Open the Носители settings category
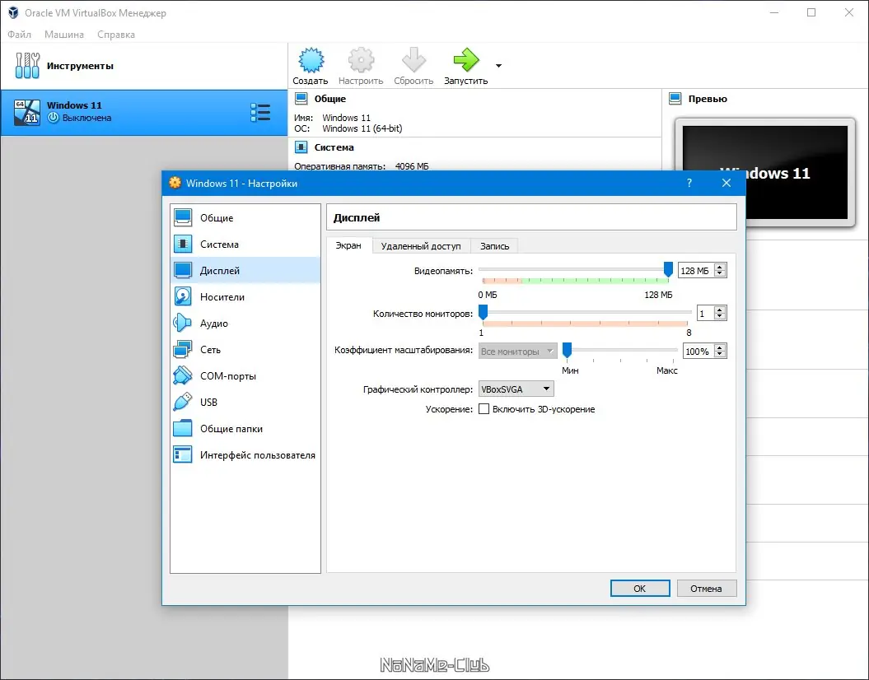869x680 pixels. tap(245, 297)
